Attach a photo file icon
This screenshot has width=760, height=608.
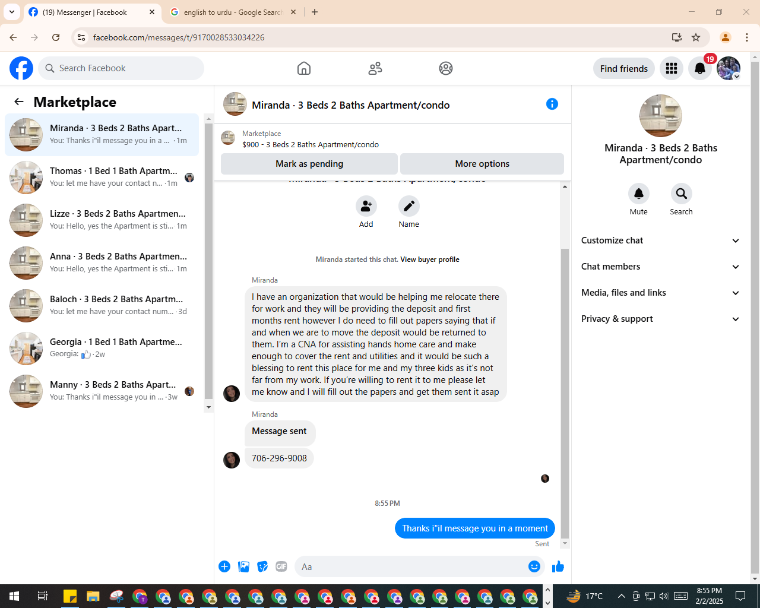pos(243,566)
